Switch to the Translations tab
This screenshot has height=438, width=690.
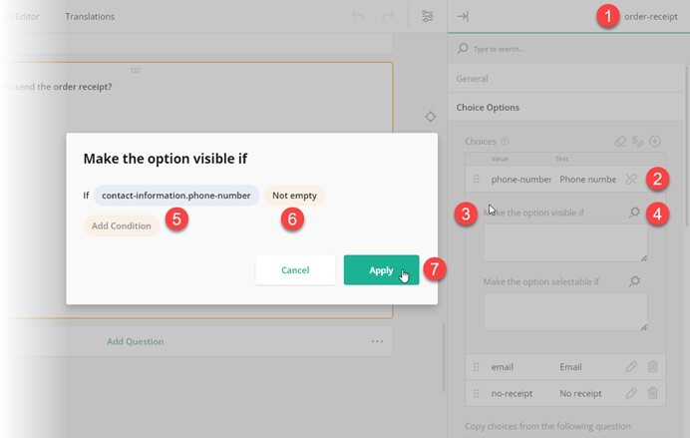click(x=90, y=16)
